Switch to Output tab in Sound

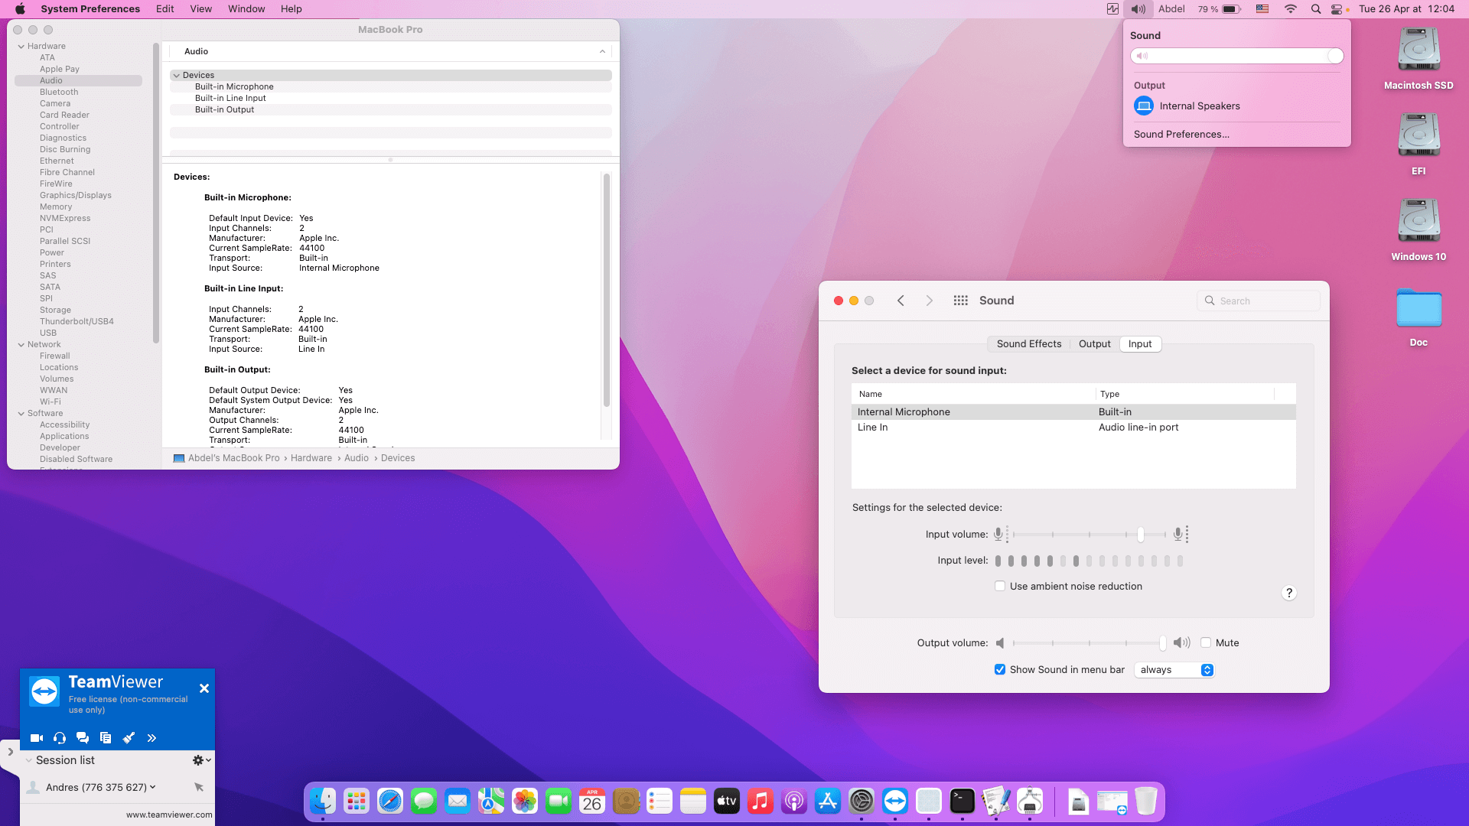[1094, 344]
